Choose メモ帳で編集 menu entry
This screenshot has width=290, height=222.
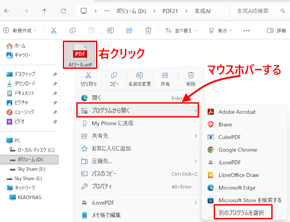[x=138, y=215]
